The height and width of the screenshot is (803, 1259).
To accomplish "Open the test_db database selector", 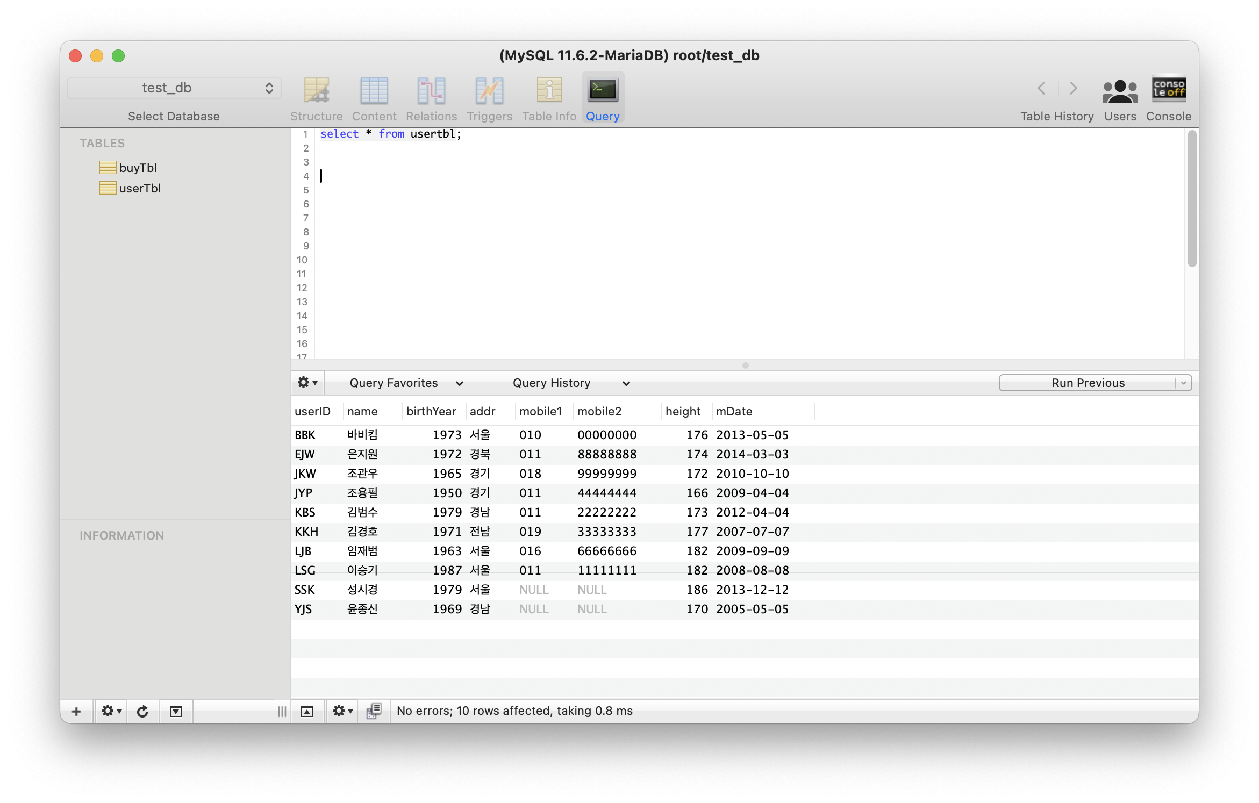I will [174, 88].
